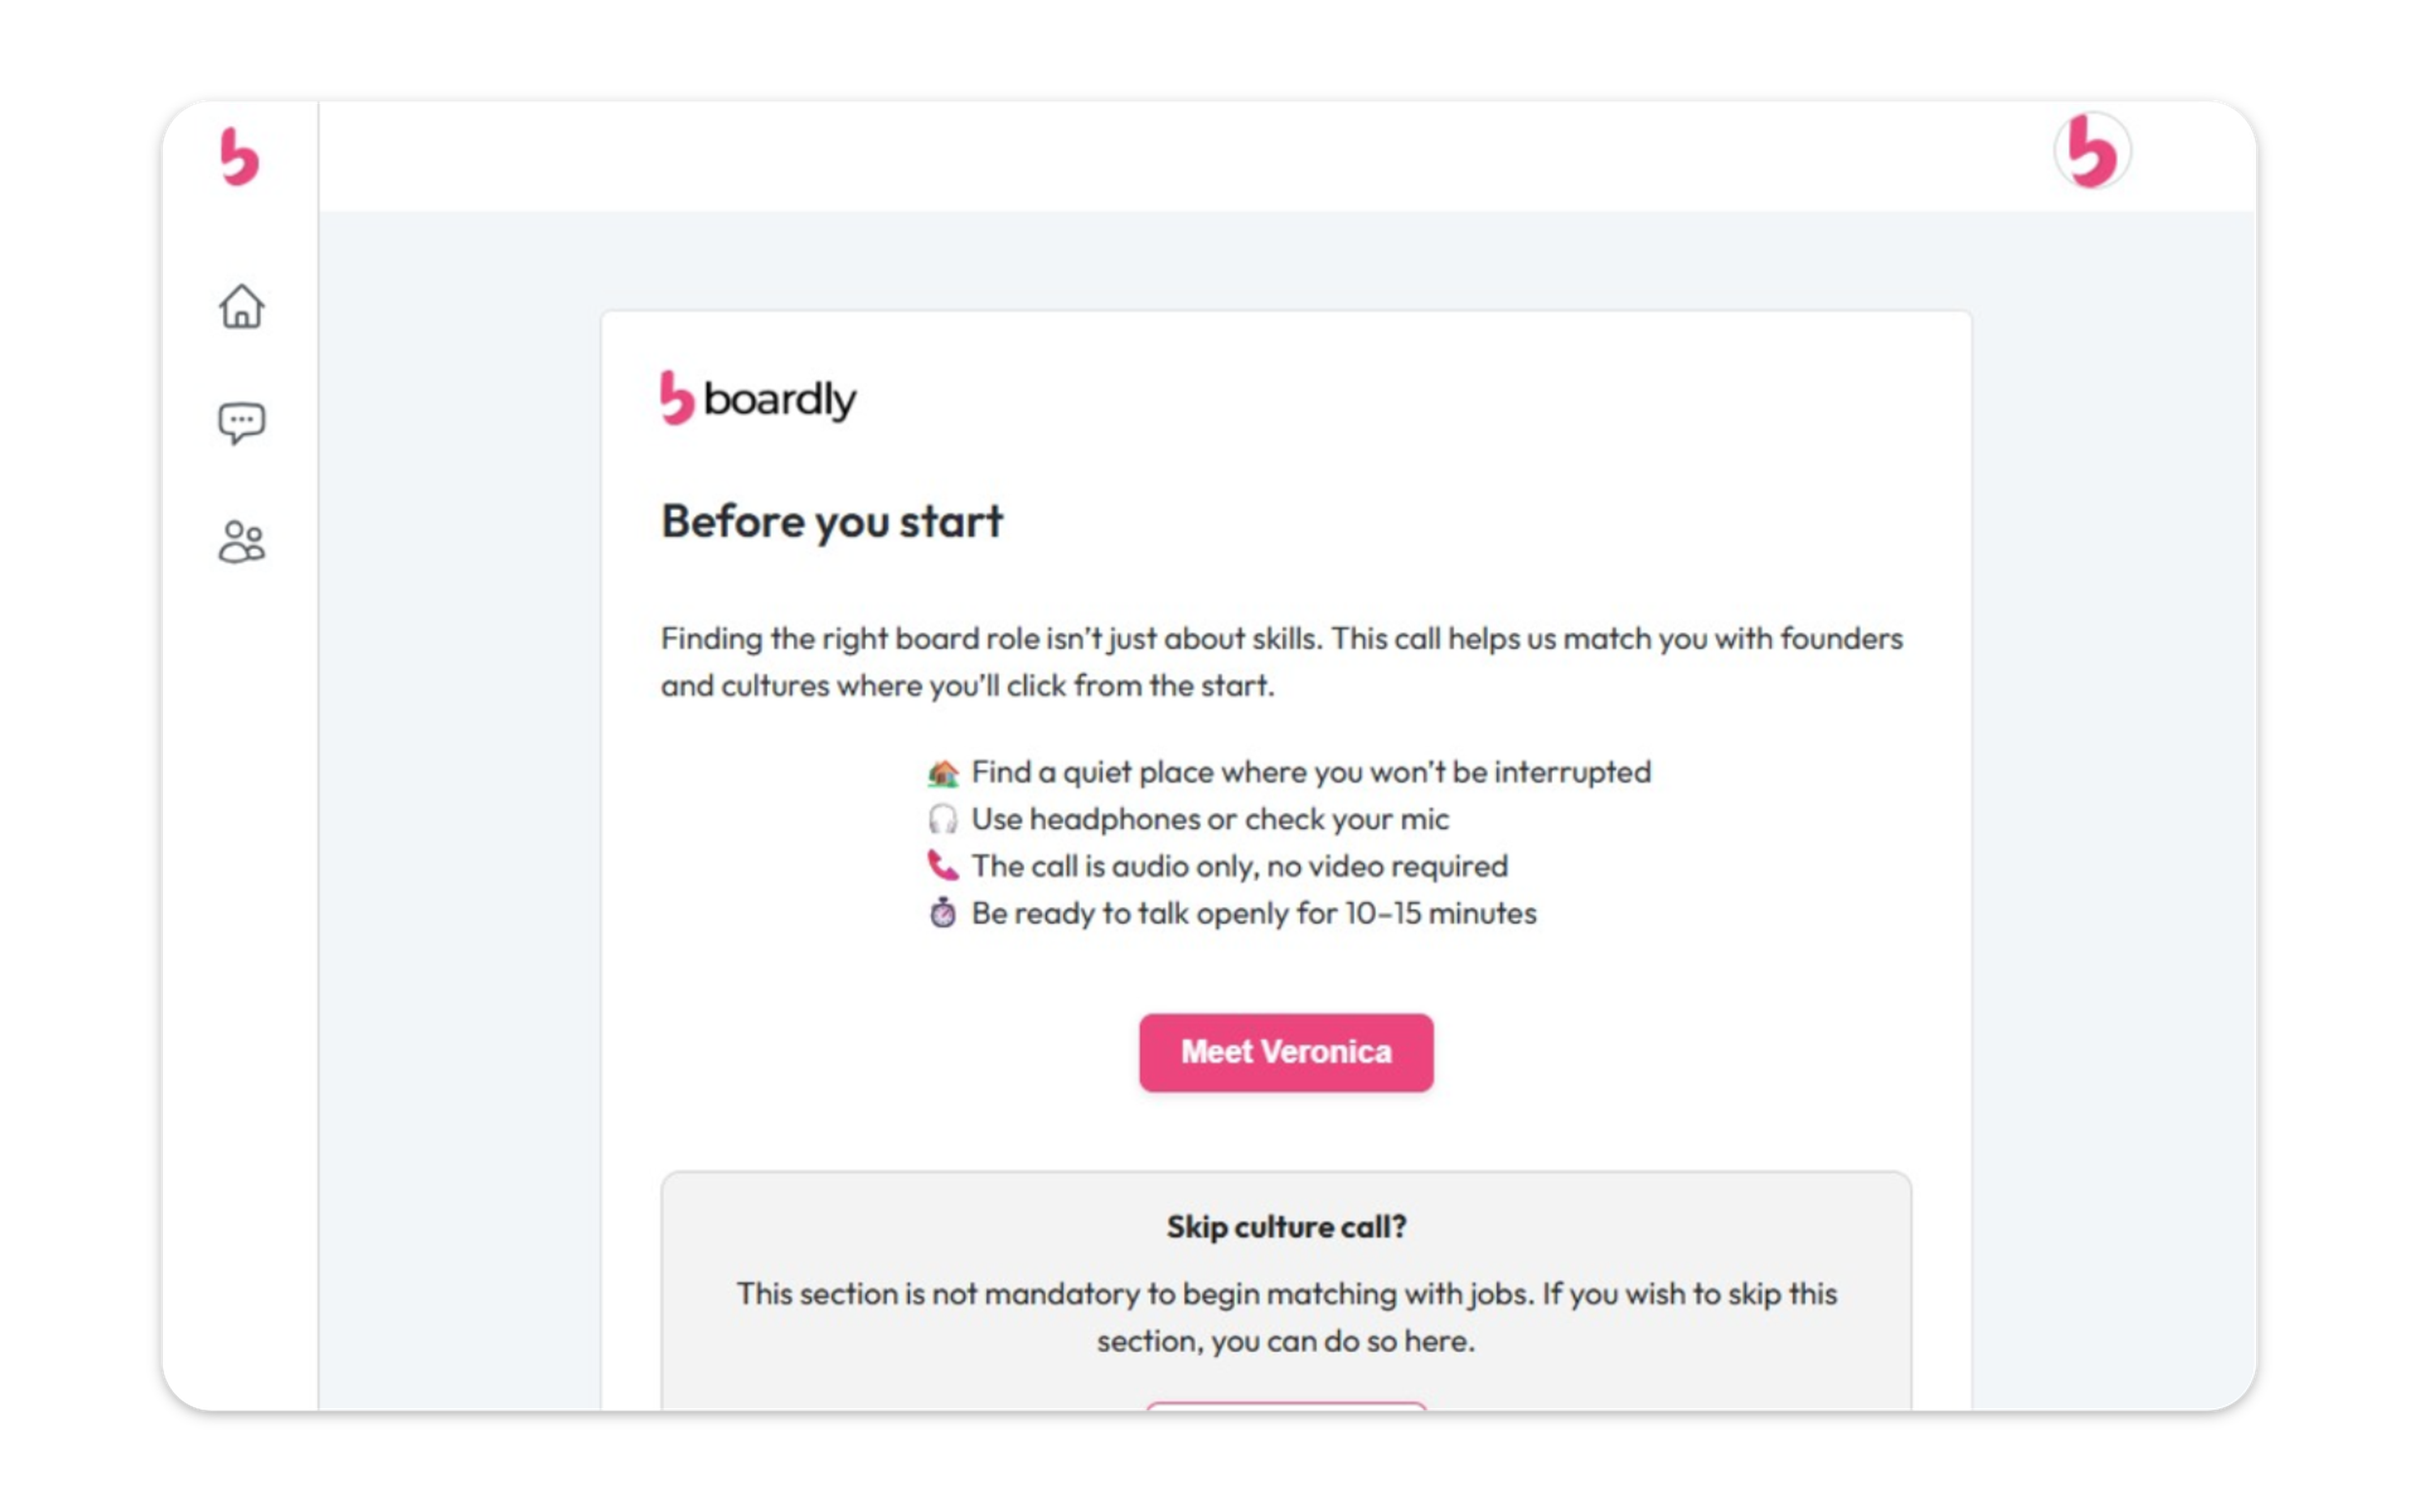Click the headphones emoji icon
The width and height of the screenshot is (2419, 1512).
942,820
